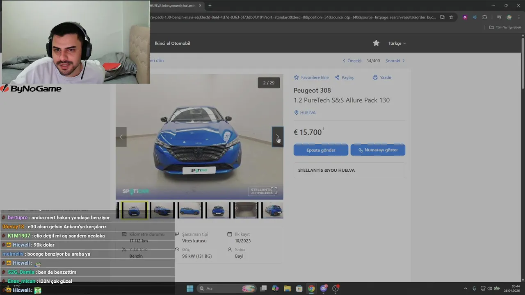Screen dimensions: 525x295
Task: Select the sixth thumbnail at the strip's end
Action: coord(273,210)
